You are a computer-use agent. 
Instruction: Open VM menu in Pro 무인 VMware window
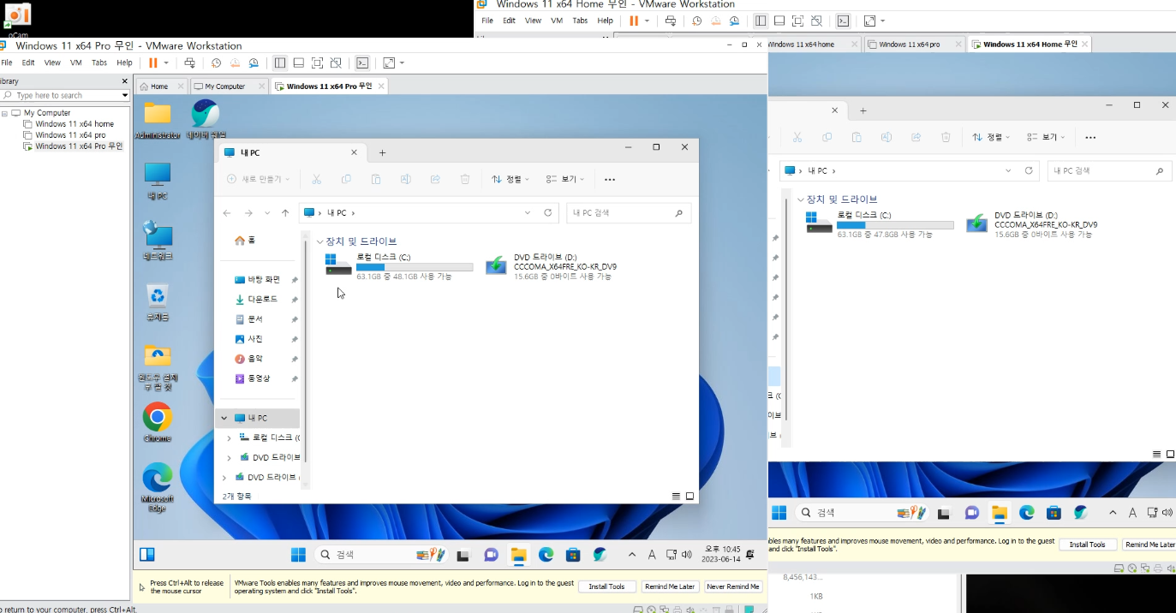(76, 62)
